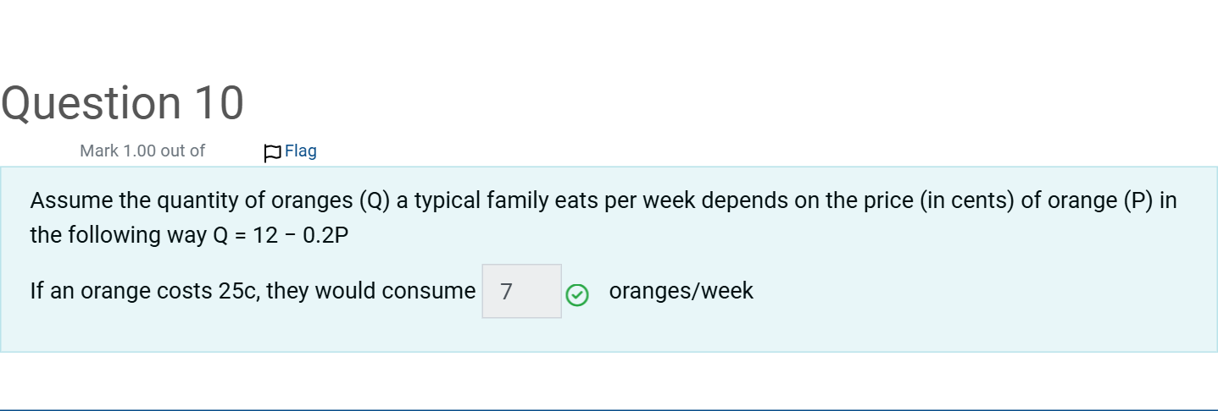1218x411 pixels.
Task: Click the value 7 in the answer box
Action: 506,292
